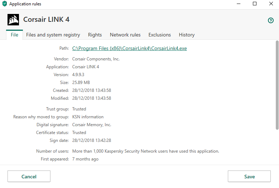Viewport: 279px width, 188px height.
Task: Click the Corsair LINK 4 heading title
Action: (x=46, y=20)
